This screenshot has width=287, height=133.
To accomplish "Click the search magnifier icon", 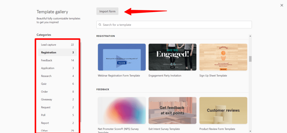I will click(100, 25).
